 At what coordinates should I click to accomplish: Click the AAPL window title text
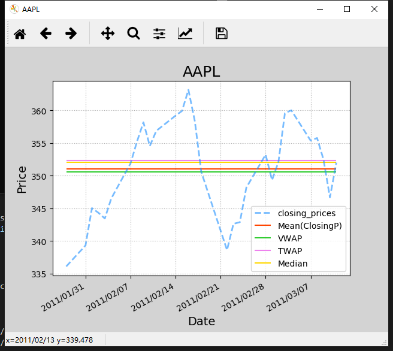coord(31,9)
